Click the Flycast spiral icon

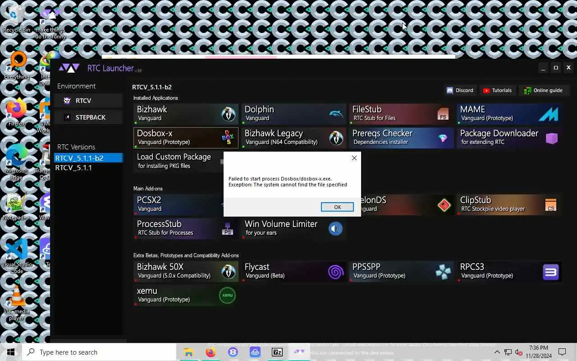336,272
